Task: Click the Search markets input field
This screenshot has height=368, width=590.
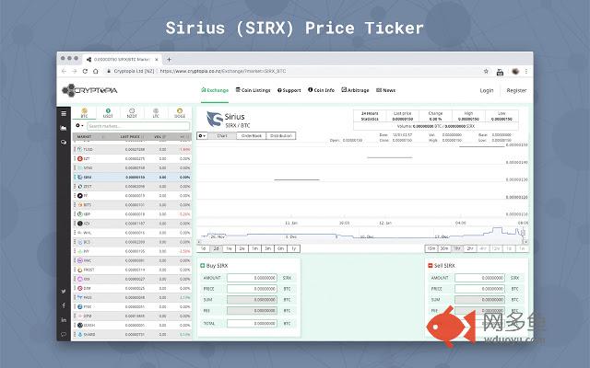Action: (138, 126)
